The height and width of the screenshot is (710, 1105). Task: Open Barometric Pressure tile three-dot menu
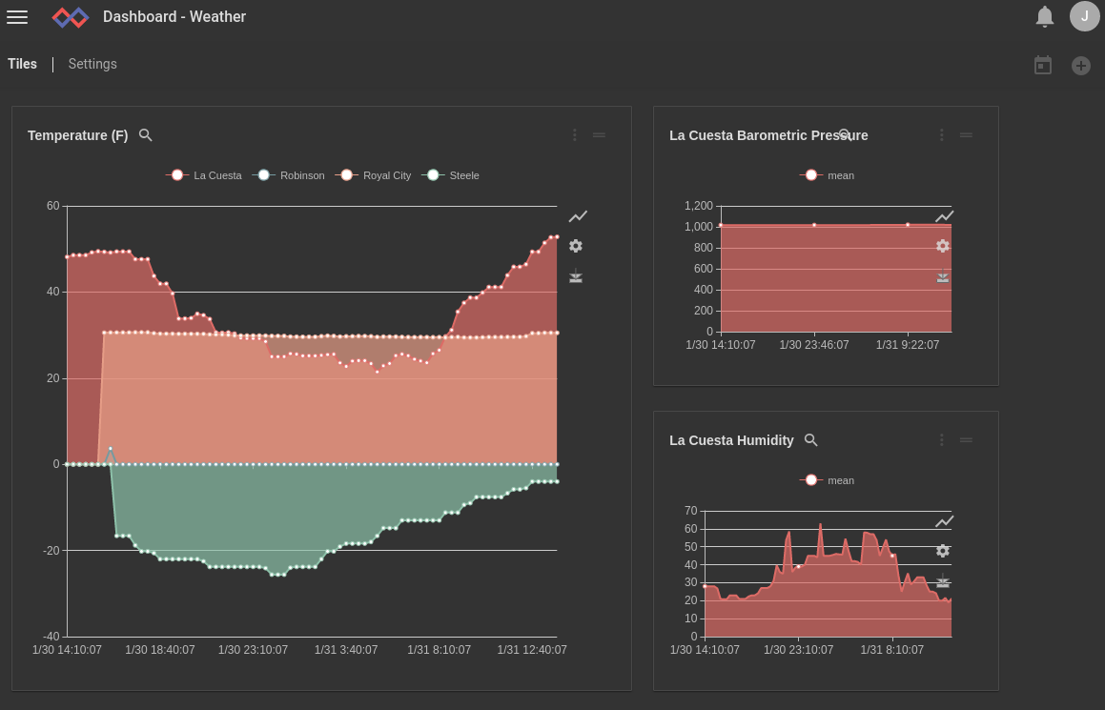click(x=942, y=134)
